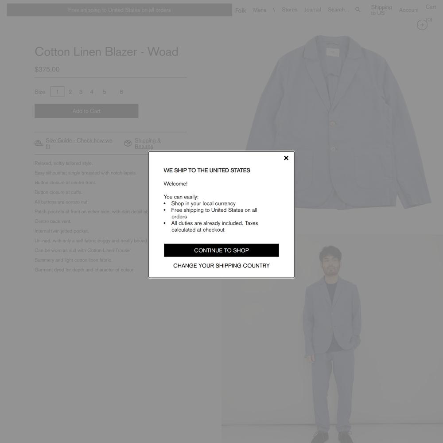Screen dimensions: 443x443
Task: Close the shipping popup with the X icon
Action: click(286, 158)
